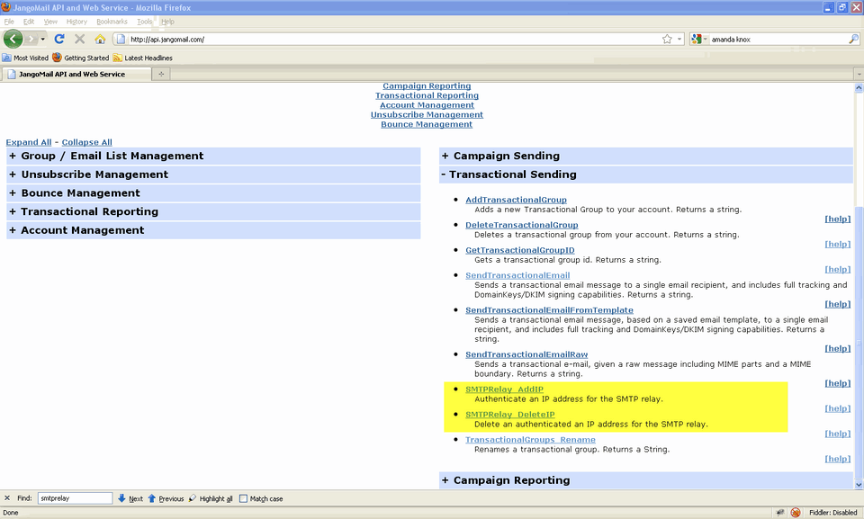Viewport: 864px width, 519px height.
Task: Open the URL bar history dropdown
Action: tap(679, 39)
